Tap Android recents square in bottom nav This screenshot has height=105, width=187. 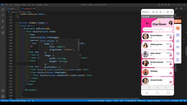(x=168, y=93)
